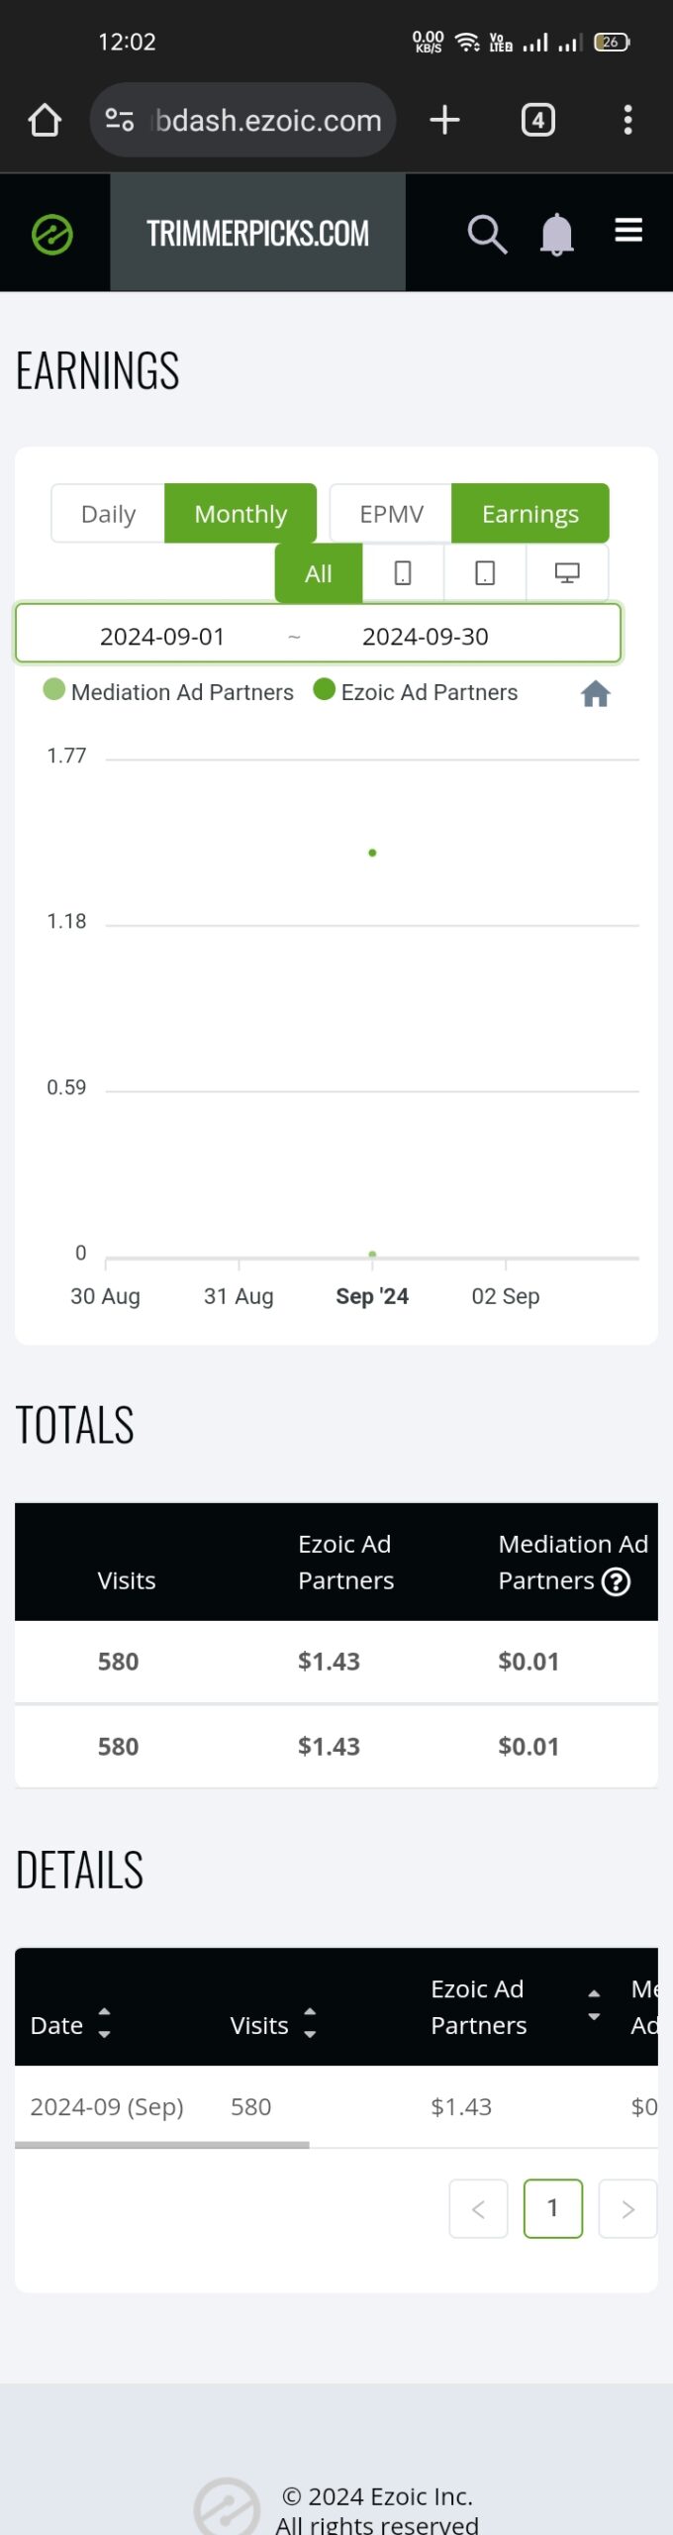Edit the start date 2024-09-01 field
673x2535 pixels.
click(x=162, y=636)
